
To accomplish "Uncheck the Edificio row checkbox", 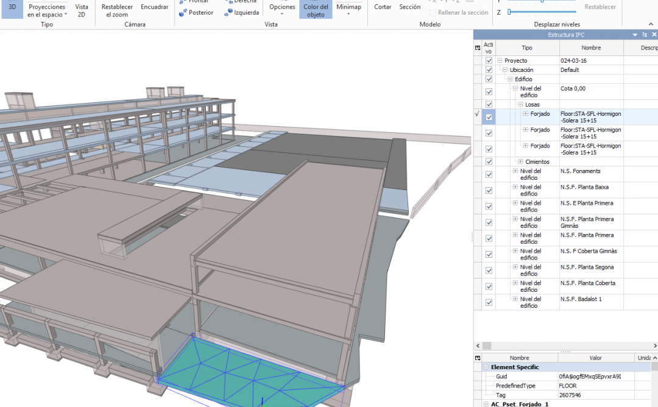I will click(x=489, y=79).
